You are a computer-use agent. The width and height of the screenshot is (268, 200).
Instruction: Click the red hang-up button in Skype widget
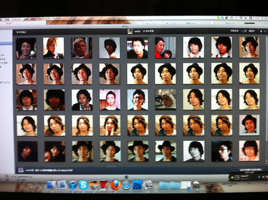(x=267, y=177)
